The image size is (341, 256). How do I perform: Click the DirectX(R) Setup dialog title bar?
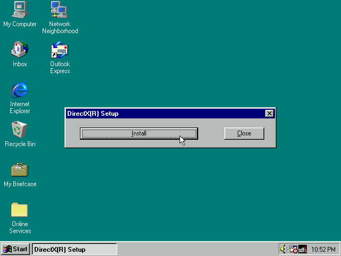coord(160,114)
